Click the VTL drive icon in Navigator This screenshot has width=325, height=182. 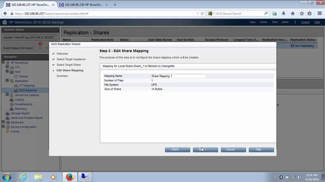tap(12, 67)
